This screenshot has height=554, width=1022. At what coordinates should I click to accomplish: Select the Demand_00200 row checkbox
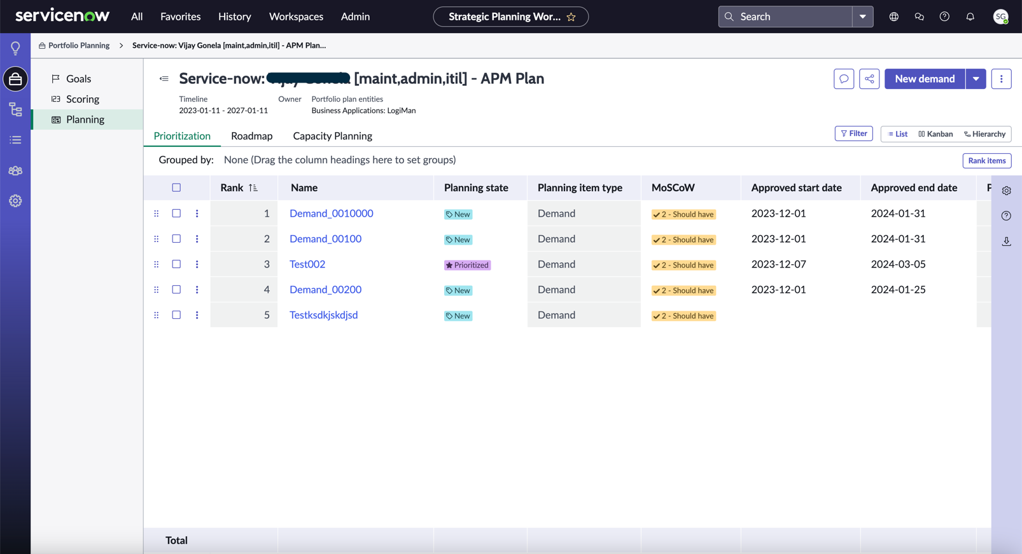pyautogui.click(x=176, y=290)
